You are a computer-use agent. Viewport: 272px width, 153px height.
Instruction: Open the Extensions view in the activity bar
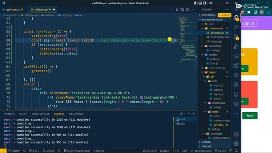[x=236, y=65]
